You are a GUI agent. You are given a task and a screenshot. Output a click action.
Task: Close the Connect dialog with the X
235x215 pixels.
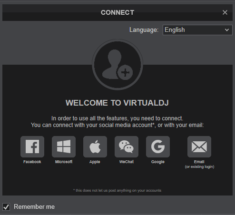point(225,12)
